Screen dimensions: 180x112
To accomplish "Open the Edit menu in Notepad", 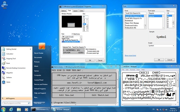I will click(x=127, y=70).
